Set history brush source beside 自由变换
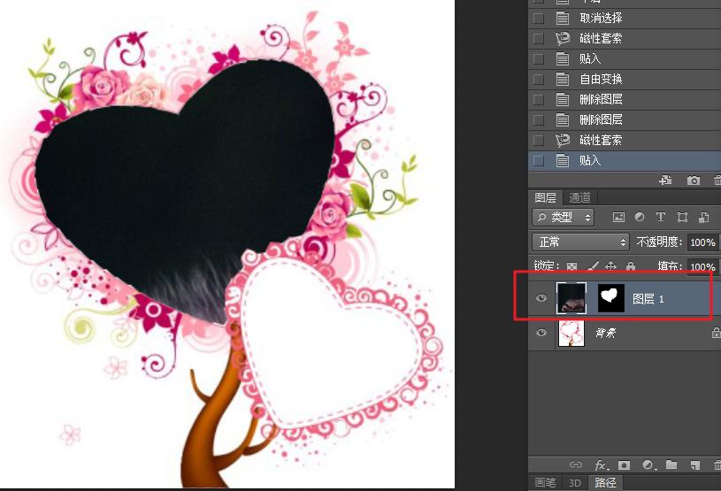This screenshot has width=721, height=491. click(x=539, y=80)
